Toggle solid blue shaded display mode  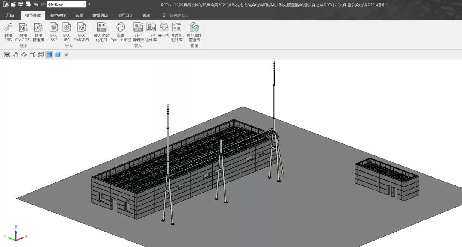coord(58,54)
